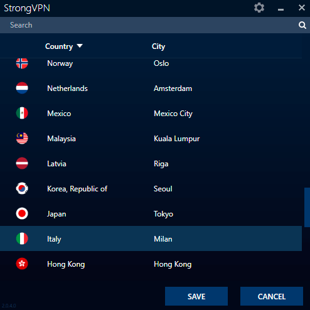Choose the Mexico flag icon

pos(22,113)
